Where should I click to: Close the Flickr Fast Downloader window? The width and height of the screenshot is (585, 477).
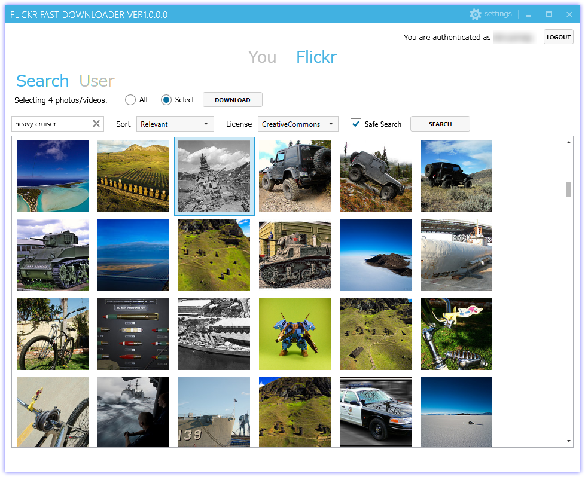click(x=569, y=14)
